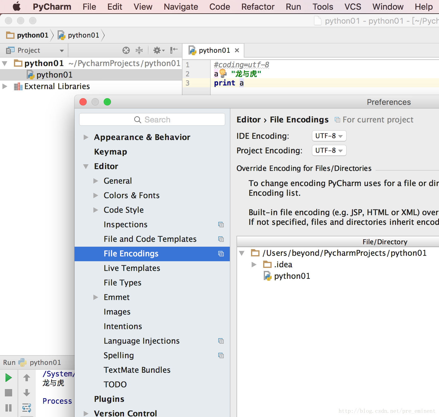This screenshot has height=417, width=439.
Task: Select TextMate Bundles settings
Action: tap(137, 370)
